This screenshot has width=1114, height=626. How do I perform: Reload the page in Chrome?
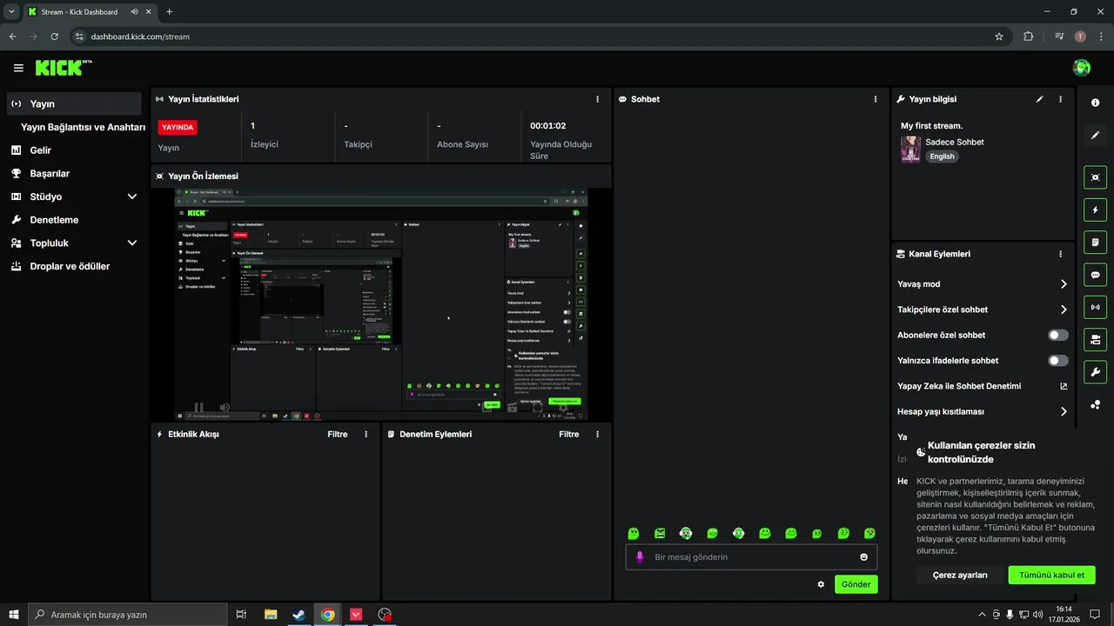point(55,37)
